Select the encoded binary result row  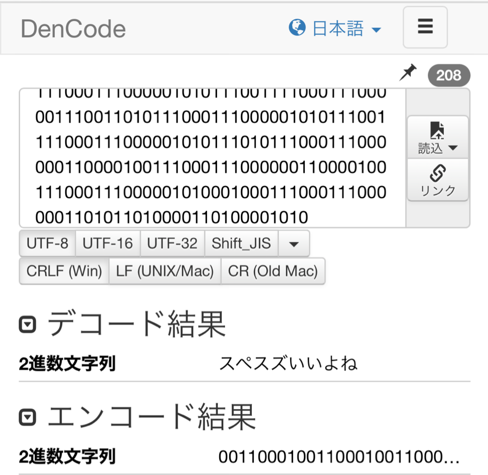[339, 457]
